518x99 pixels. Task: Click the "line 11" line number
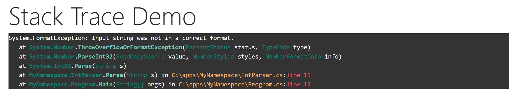point(299,75)
